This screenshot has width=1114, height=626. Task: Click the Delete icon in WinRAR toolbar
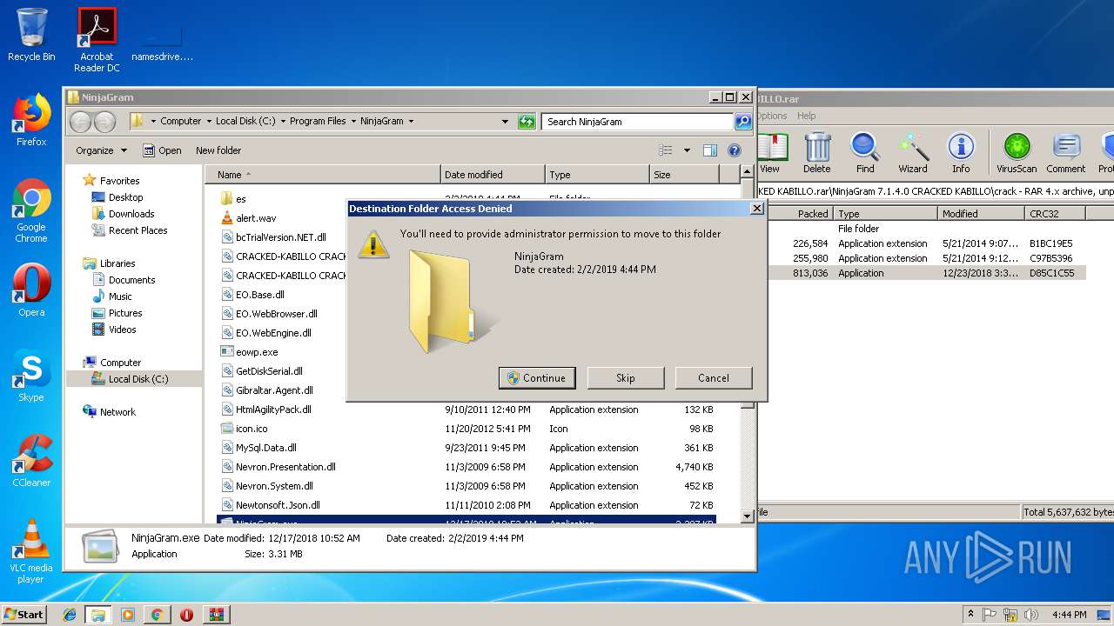tap(816, 153)
